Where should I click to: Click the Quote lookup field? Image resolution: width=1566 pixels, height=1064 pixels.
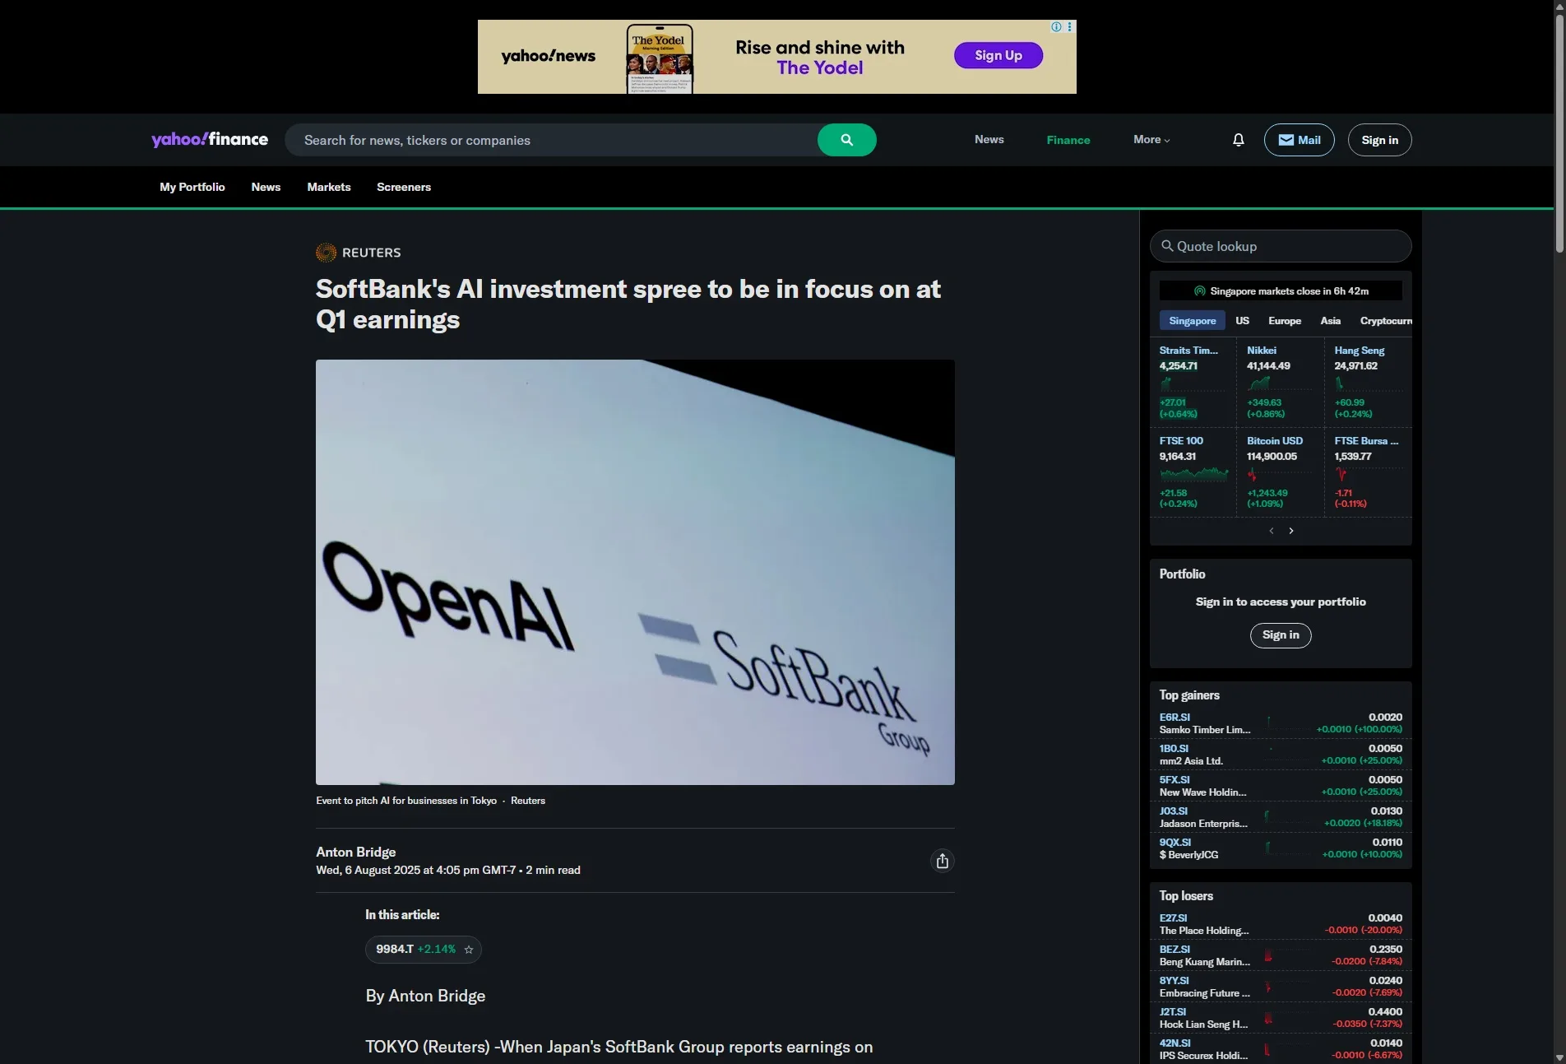point(1281,246)
